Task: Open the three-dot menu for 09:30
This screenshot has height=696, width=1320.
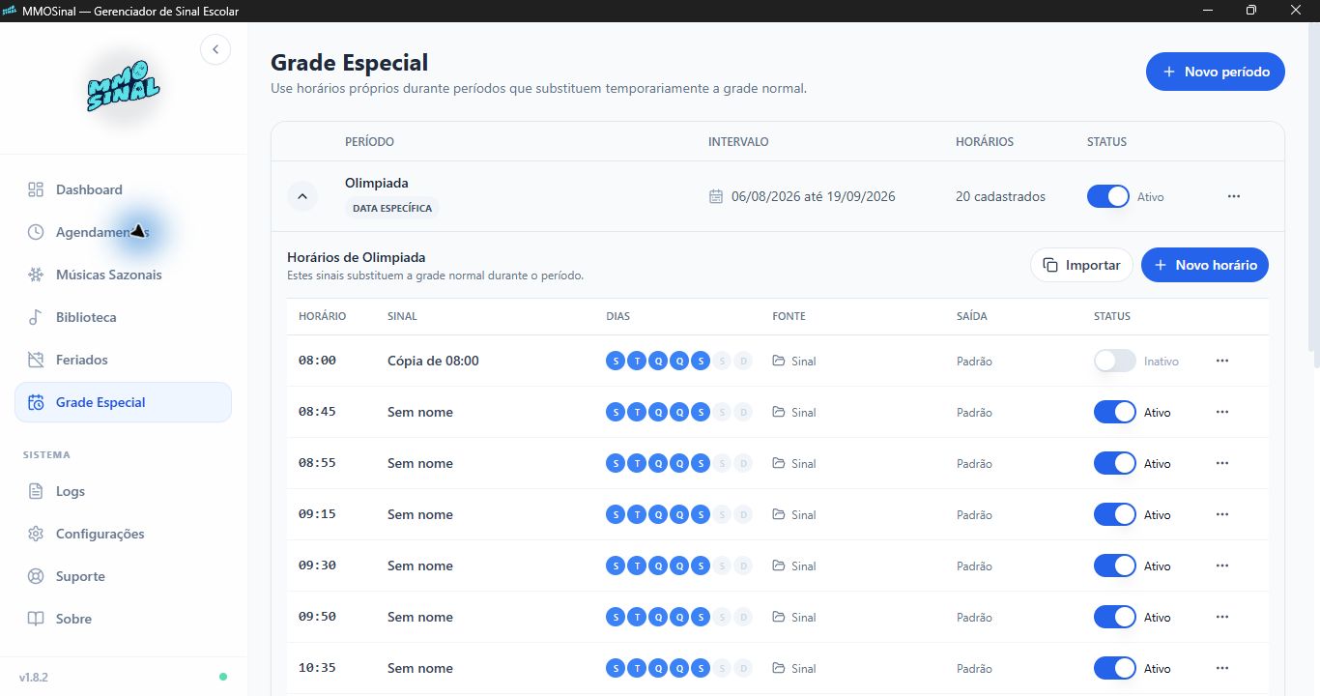Action: (1222, 565)
